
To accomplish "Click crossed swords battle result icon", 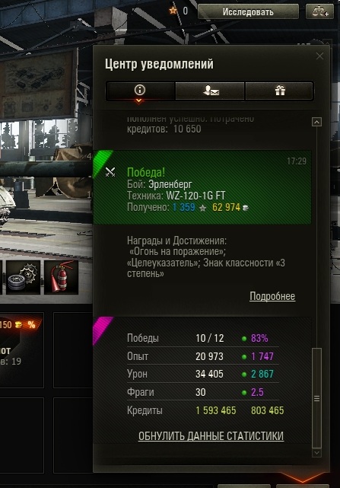I will coord(110,172).
